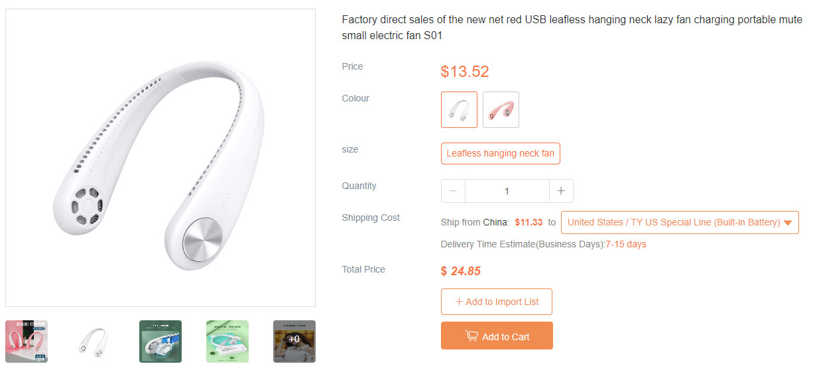The width and height of the screenshot is (813, 374).
Task: View the dark green background thumbnail
Action: point(160,342)
